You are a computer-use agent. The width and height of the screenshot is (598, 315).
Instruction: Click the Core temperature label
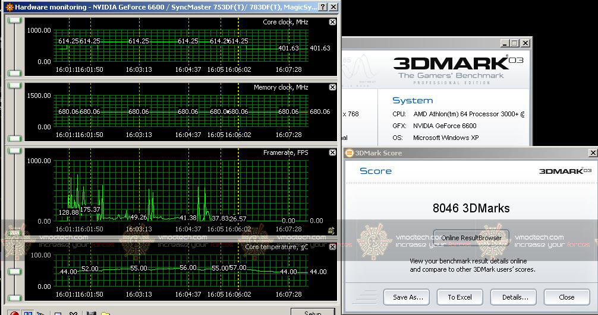click(x=276, y=247)
